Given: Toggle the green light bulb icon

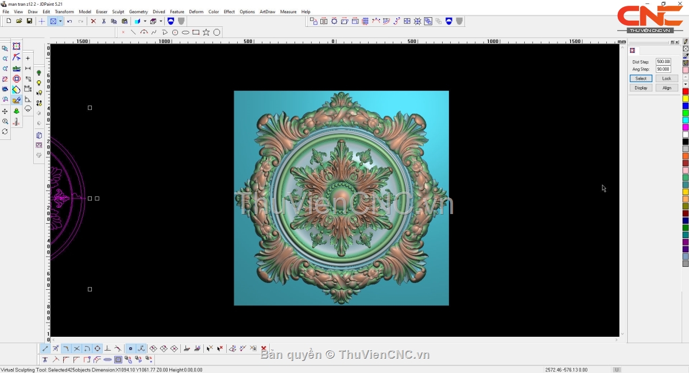Looking at the screenshot, I should [39, 73].
